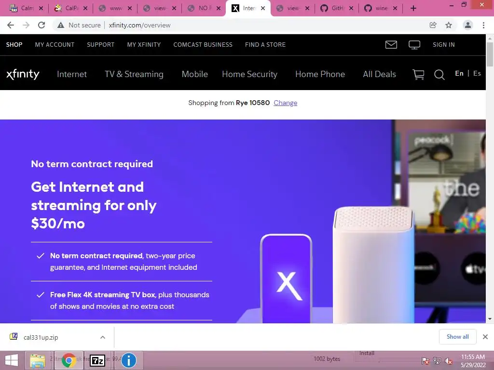Click the page vertical scrollbar thumb
Image resolution: width=494 pixels, height=370 pixels.
coord(490,54)
